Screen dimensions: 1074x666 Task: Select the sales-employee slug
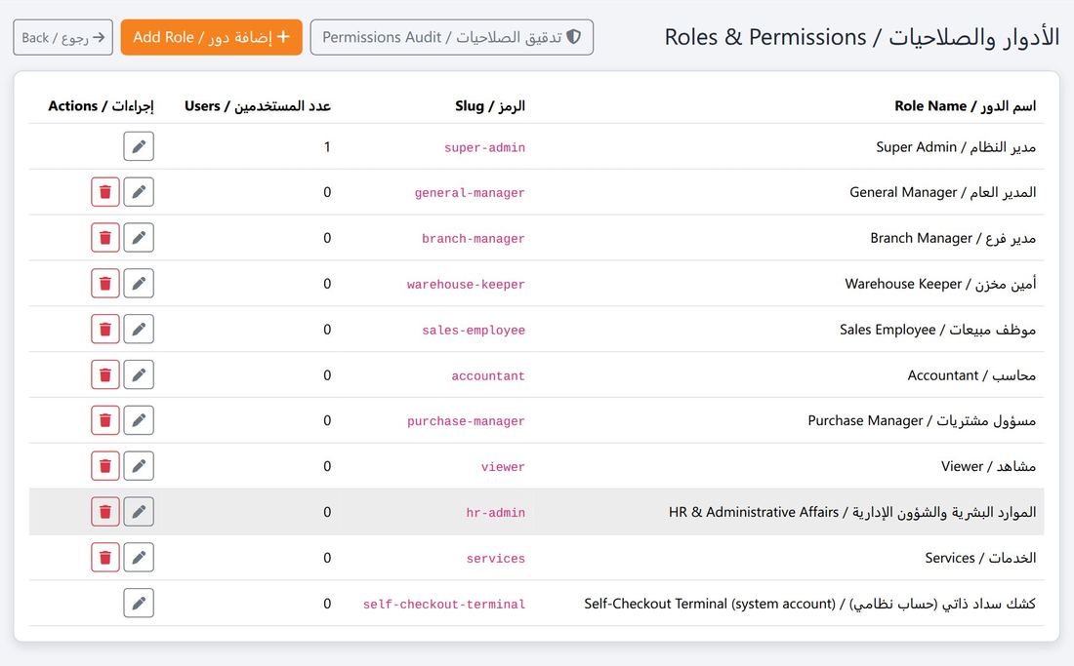[x=474, y=331]
